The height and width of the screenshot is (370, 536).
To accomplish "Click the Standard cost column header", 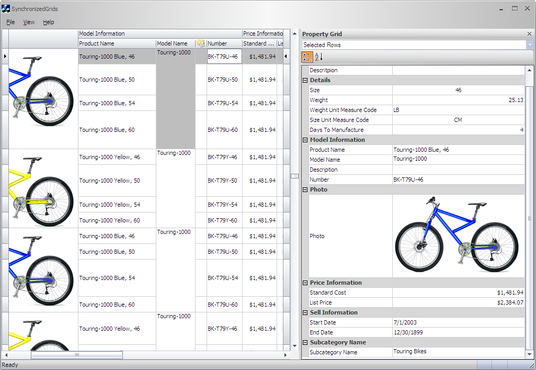I will pyautogui.click(x=259, y=43).
